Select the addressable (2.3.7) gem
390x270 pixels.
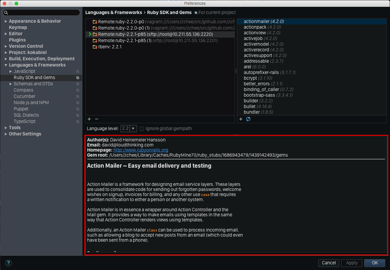(312, 61)
